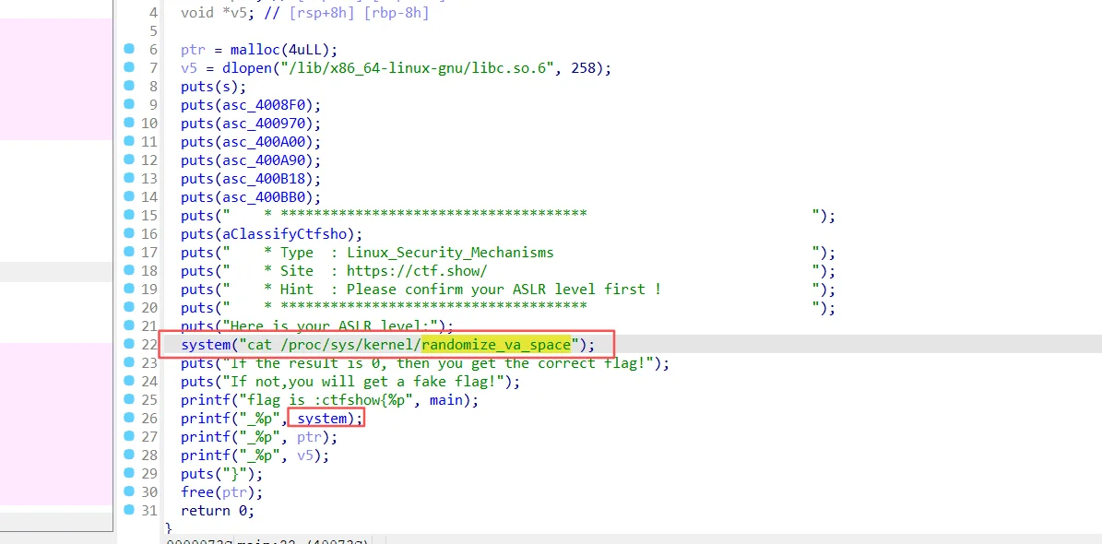Toggle breakpoint dot on line 30
The width and height of the screenshot is (1102, 544).
tap(129, 491)
